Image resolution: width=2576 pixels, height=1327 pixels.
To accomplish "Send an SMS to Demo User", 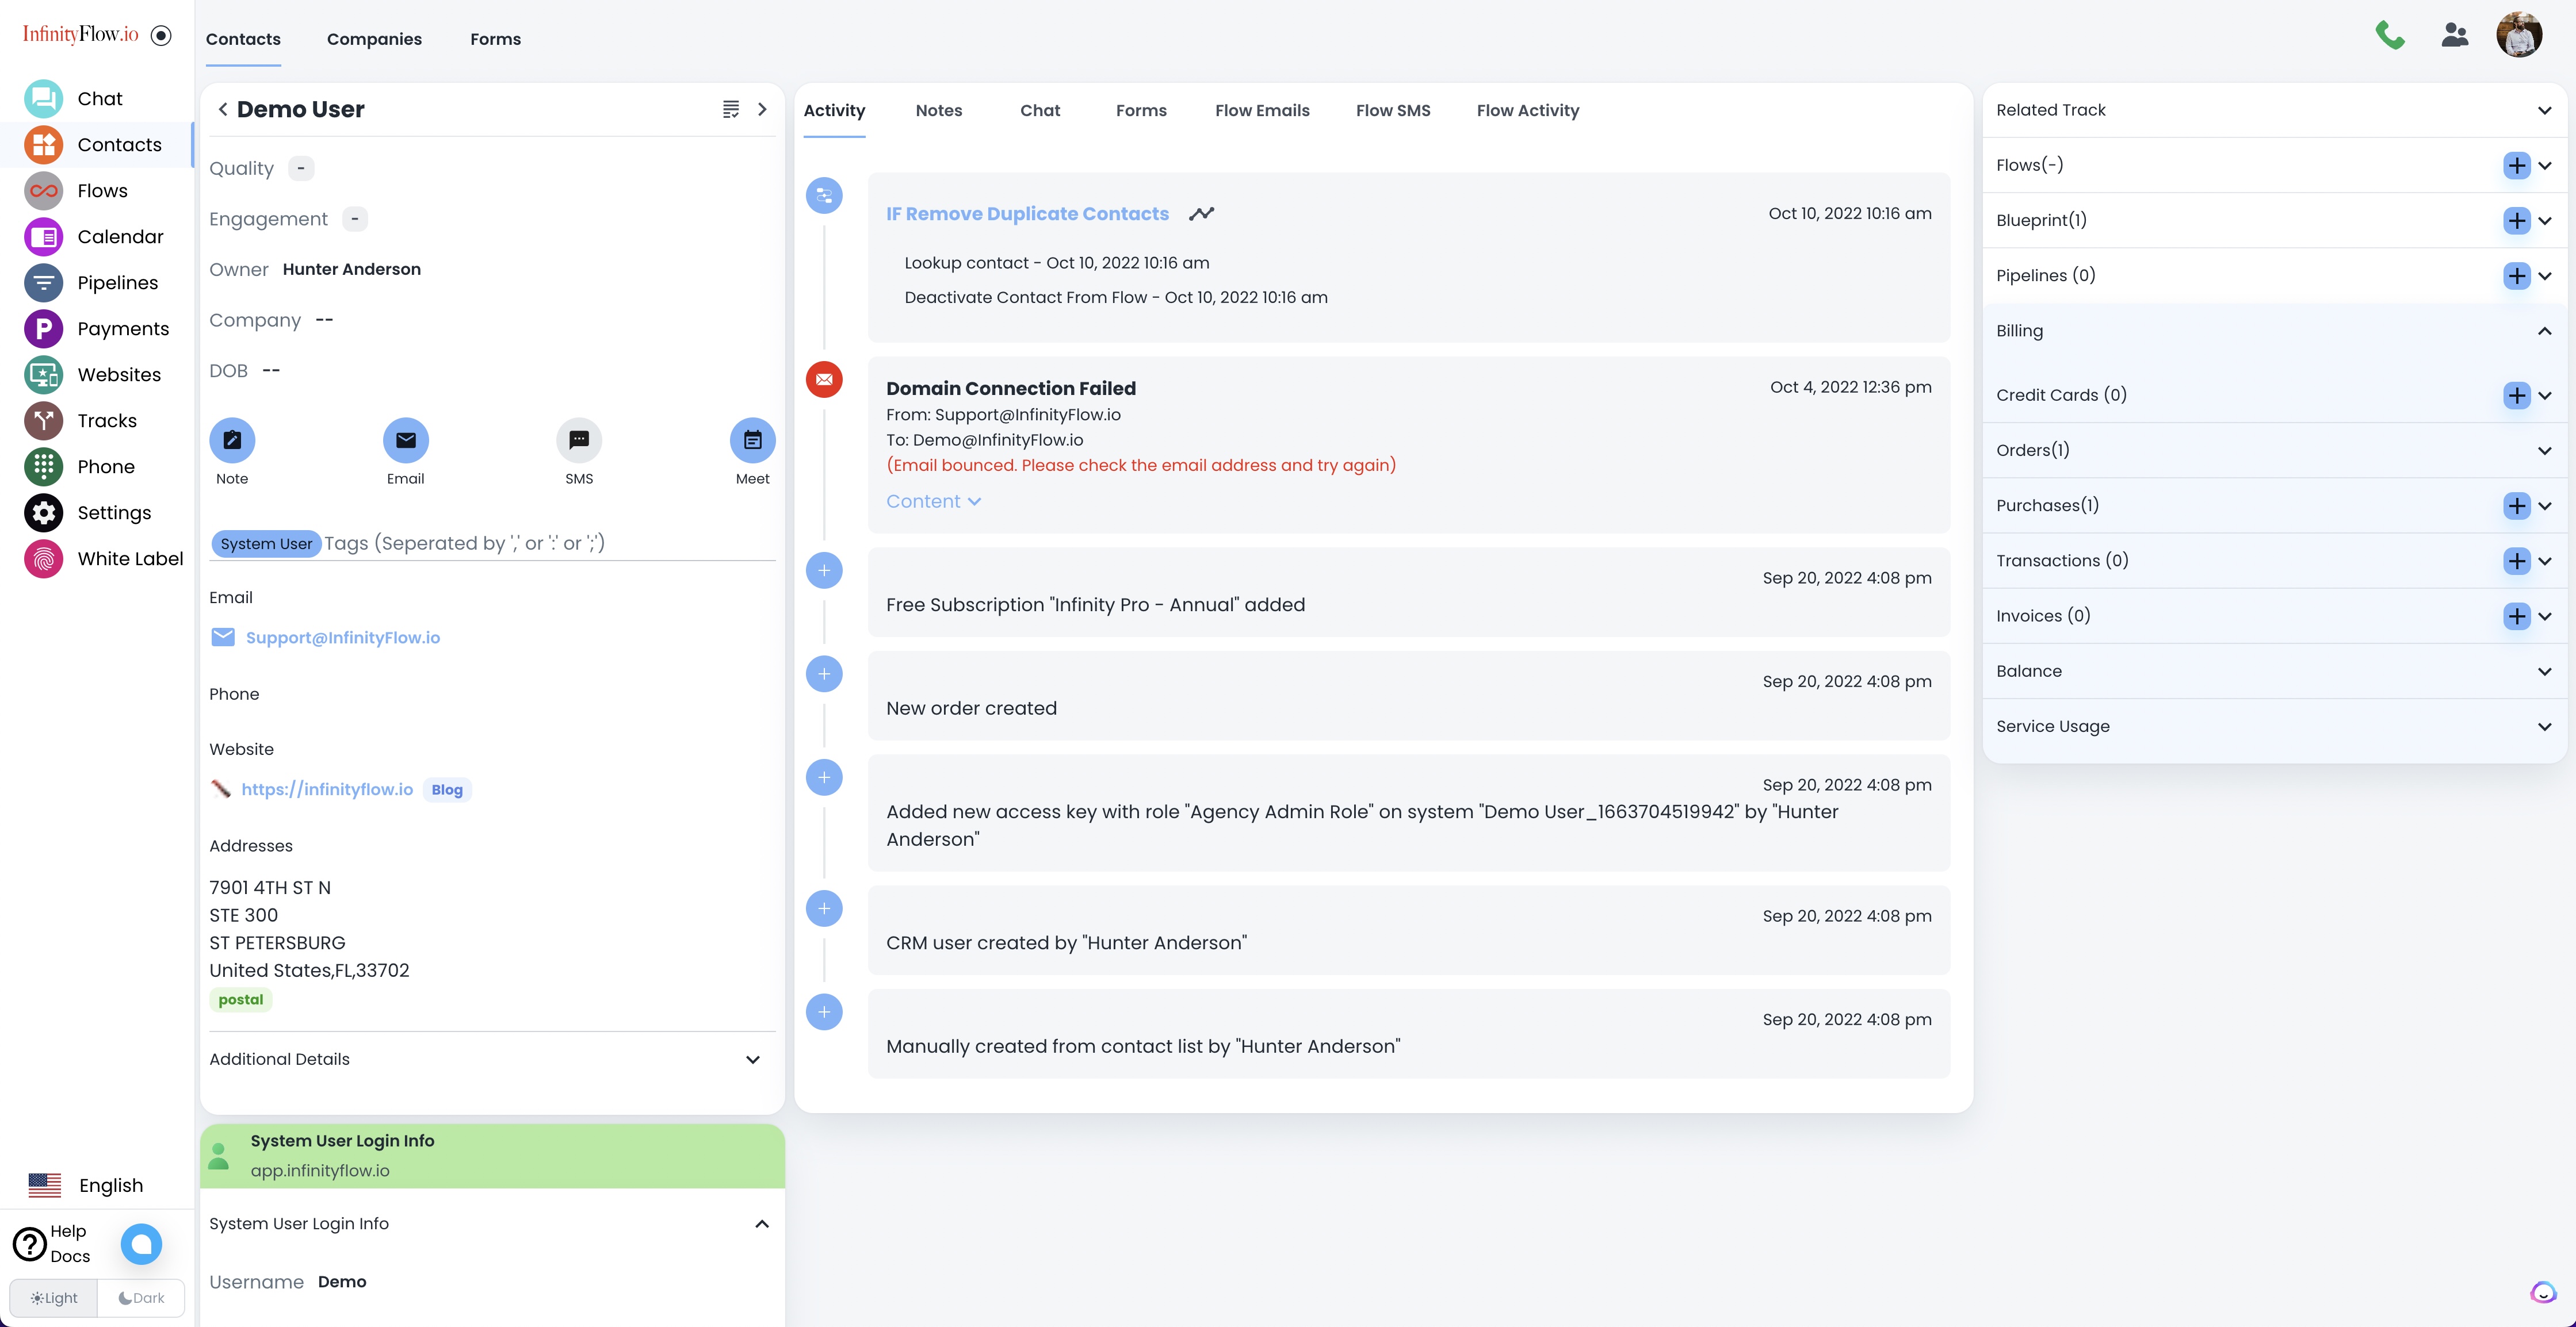I will pyautogui.click(x=579, y=440).
